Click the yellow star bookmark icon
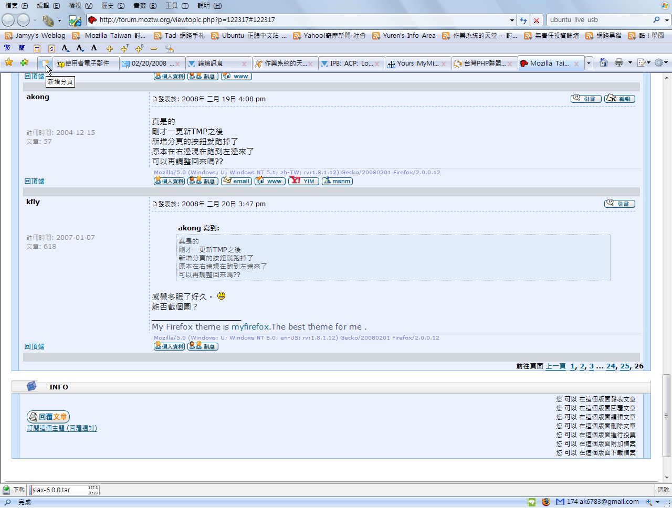 (x=8, y=62)
